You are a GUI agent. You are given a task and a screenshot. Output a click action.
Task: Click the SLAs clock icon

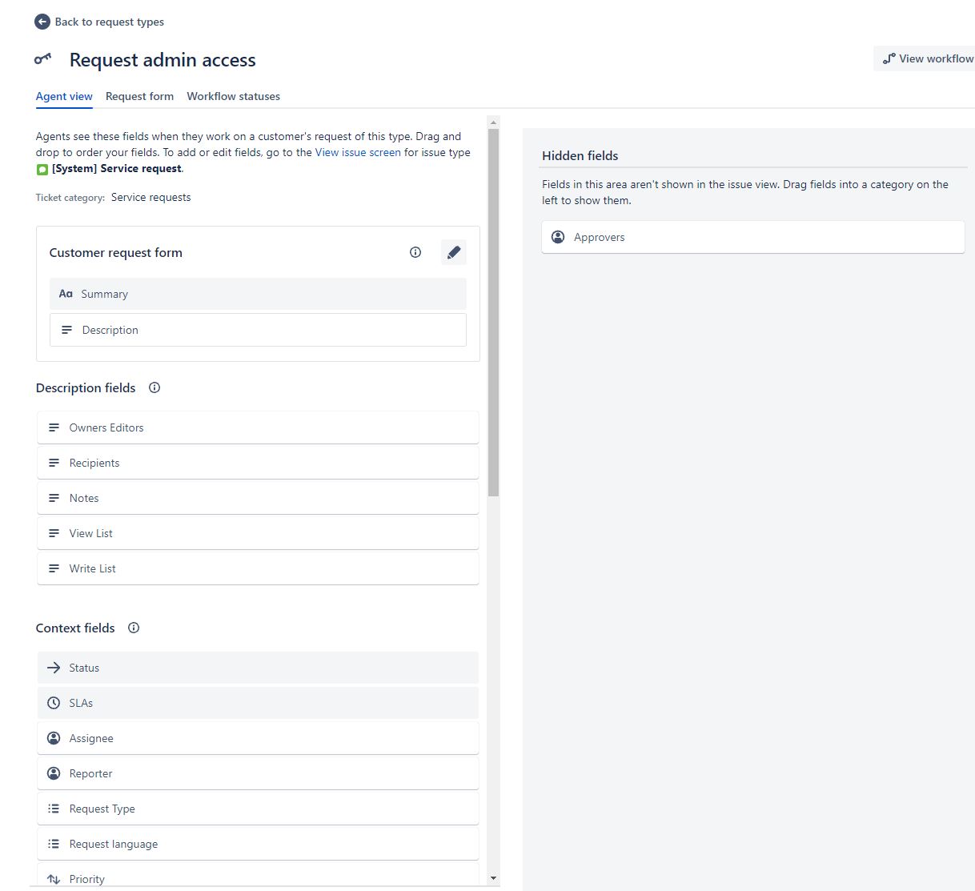(54, 703)
